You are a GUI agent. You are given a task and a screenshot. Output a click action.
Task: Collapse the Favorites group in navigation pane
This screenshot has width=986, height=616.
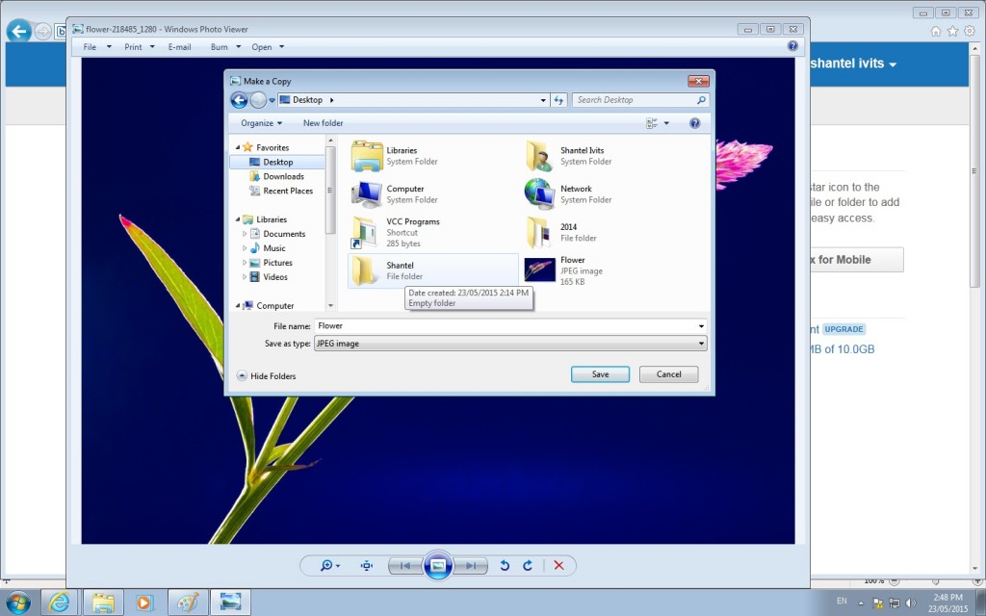pos(238,147)
